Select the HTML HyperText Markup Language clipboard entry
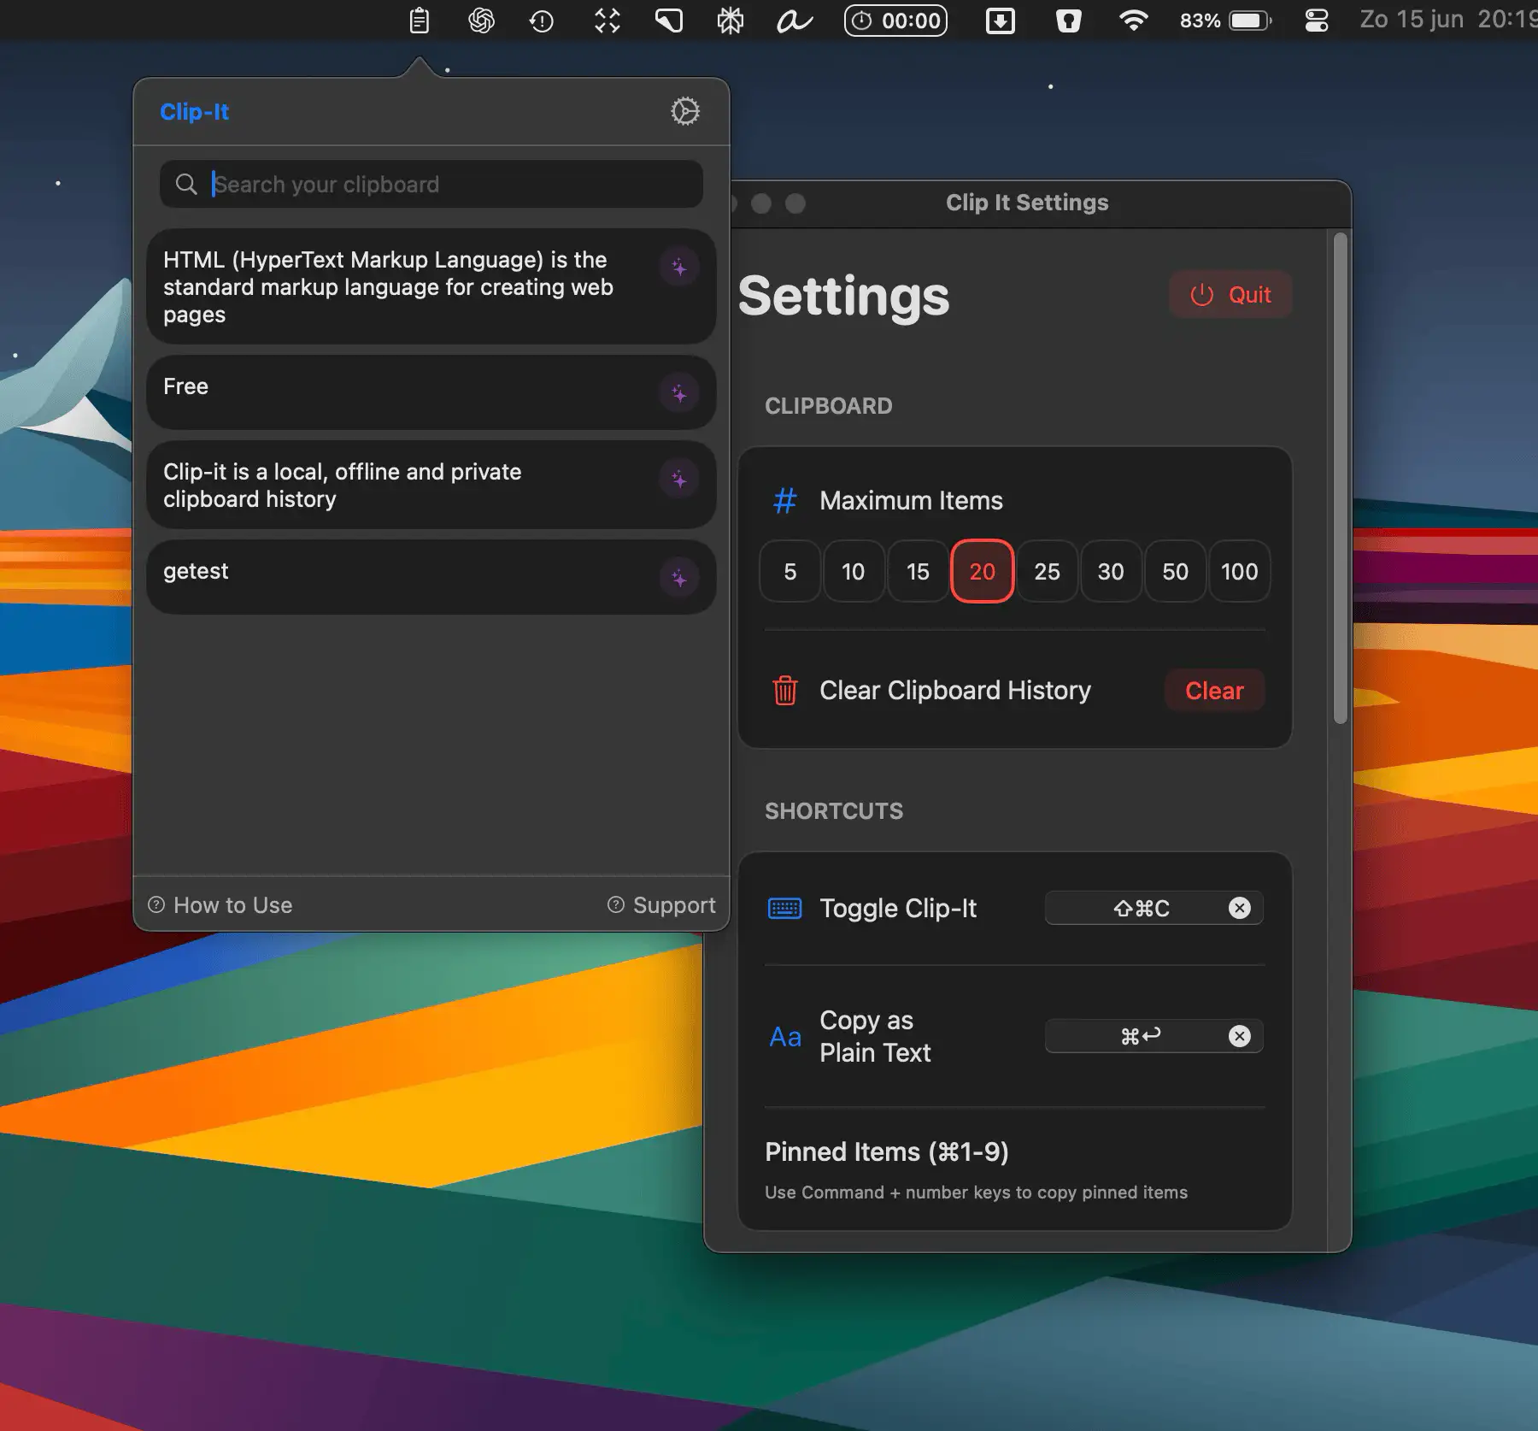Image resolution: width=1538 pixels, height=1431 pixels. (431, 286)
